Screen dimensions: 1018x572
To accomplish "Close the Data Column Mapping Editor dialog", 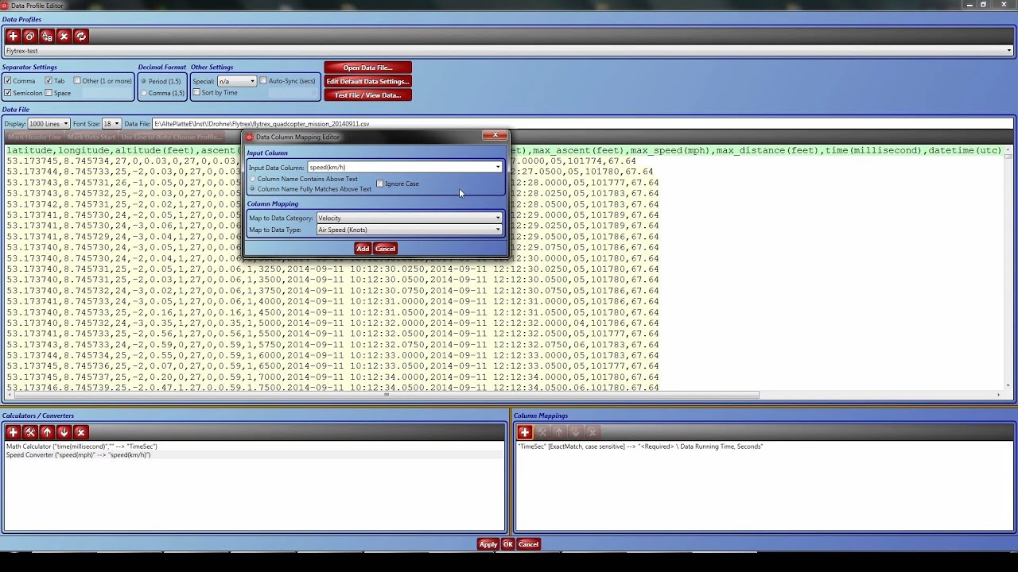I will point(495,136).
